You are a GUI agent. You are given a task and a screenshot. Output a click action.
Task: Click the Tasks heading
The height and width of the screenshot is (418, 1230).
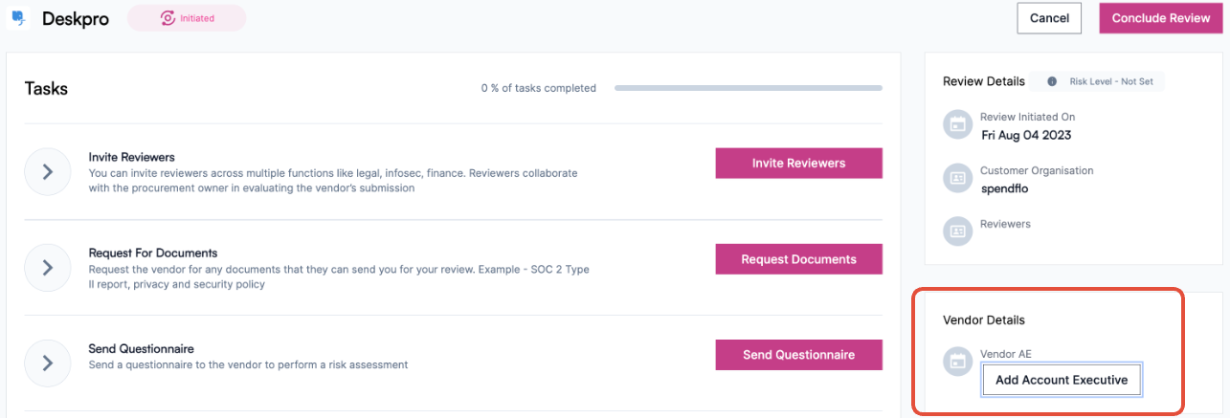coord(46,89)
